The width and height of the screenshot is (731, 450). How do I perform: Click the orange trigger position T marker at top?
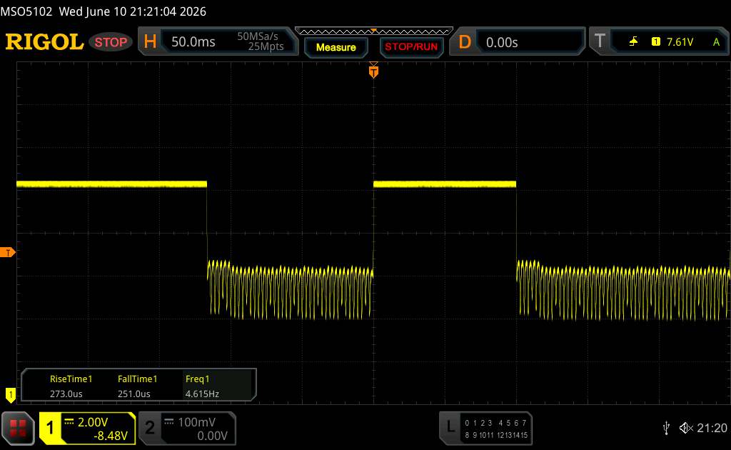pyautogui.click(x=373, y=71)
